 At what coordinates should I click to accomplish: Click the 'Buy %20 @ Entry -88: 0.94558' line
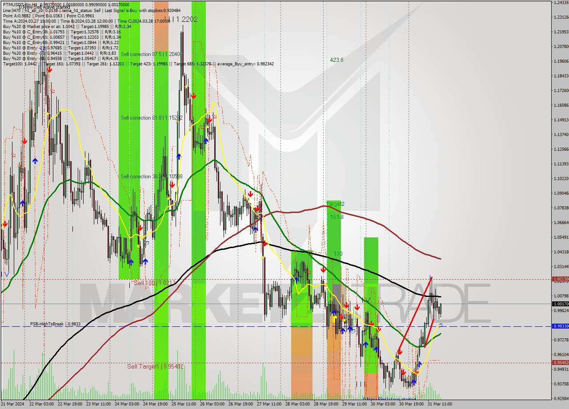(x=33, y=58)
